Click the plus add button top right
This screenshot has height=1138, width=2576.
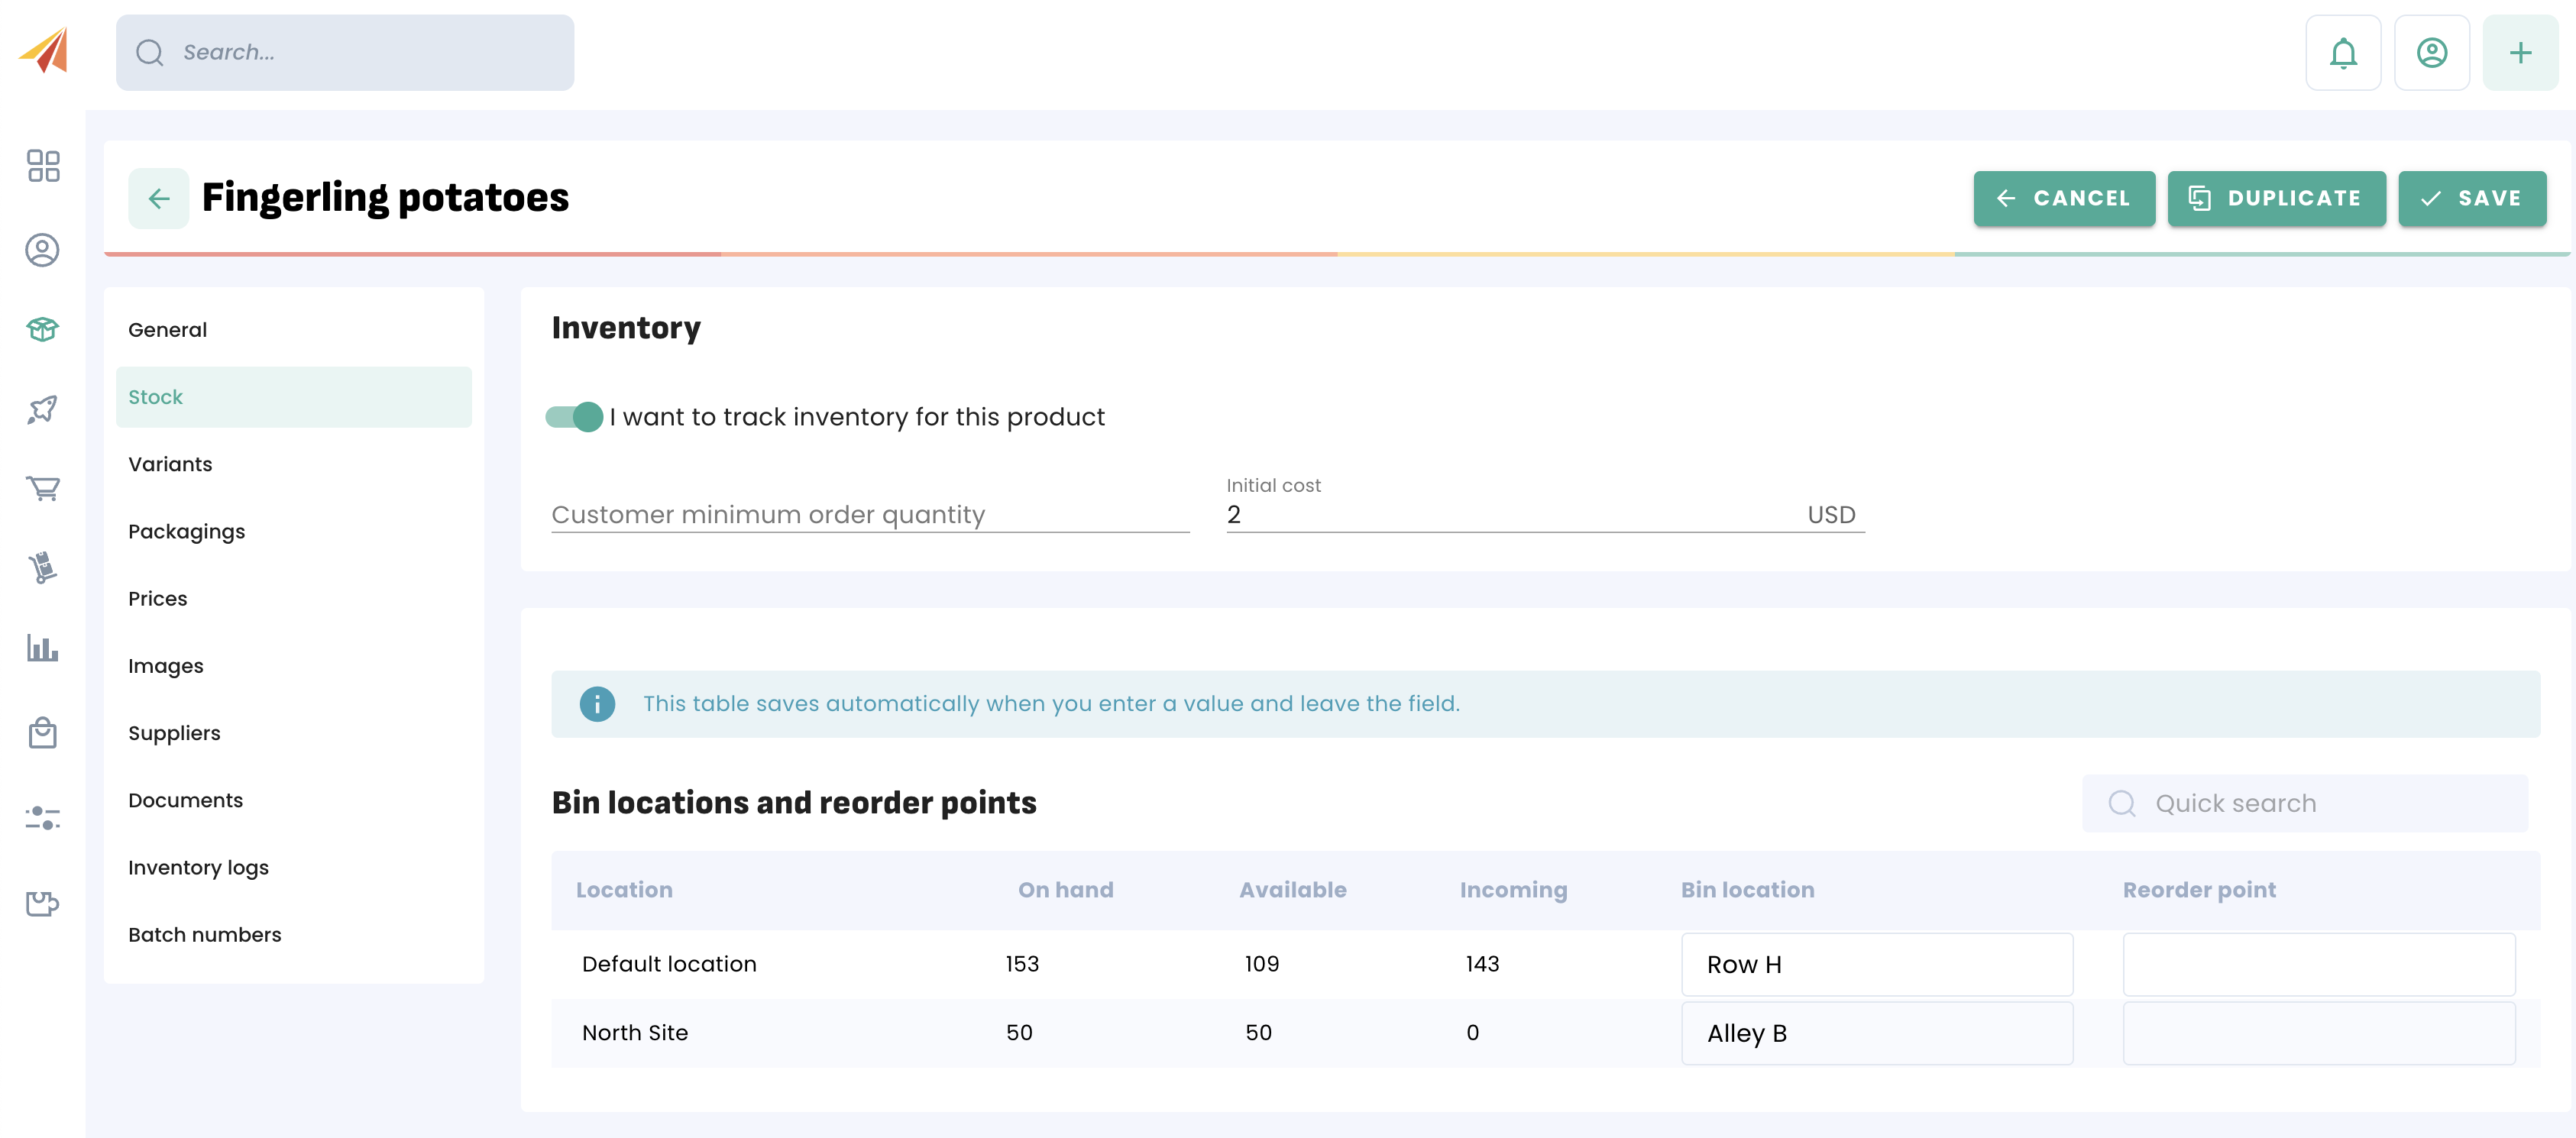(2519, 53)
